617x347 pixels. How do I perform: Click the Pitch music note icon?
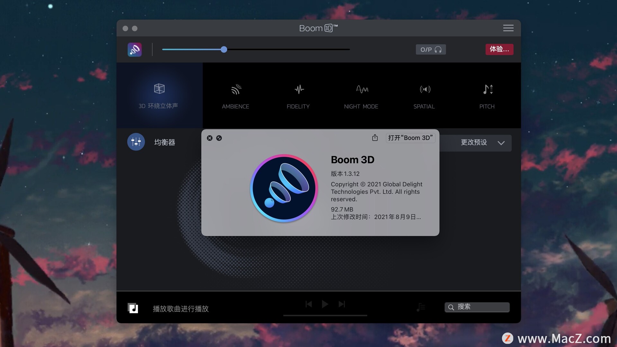pyautogui.click(x=488, y=89)
